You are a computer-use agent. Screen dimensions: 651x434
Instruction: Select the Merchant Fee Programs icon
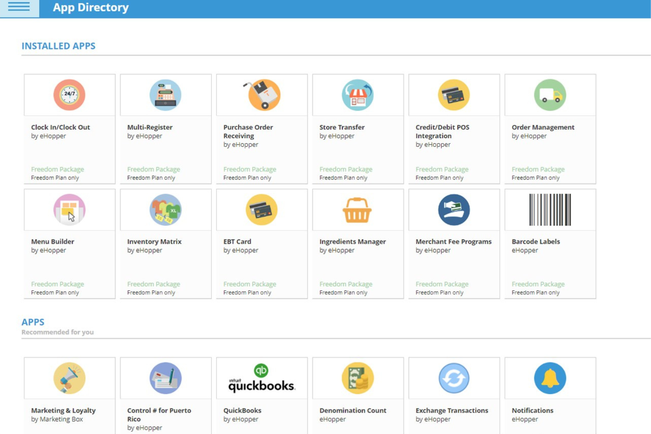[454, 210]
